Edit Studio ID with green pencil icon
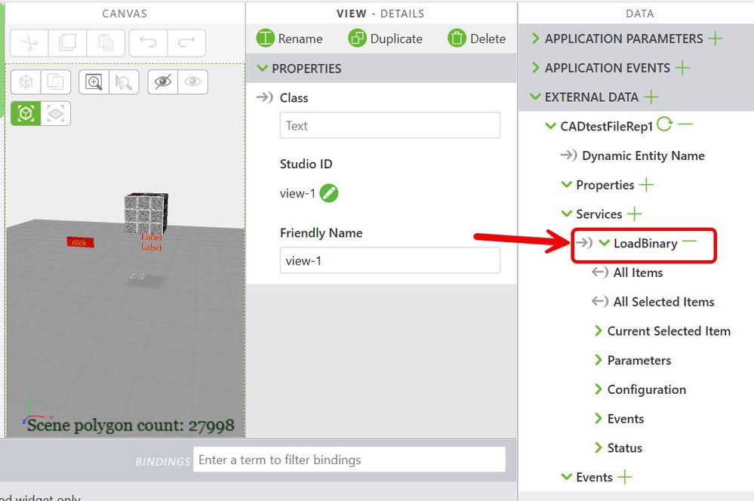Screen dimensions: 754x501 click(x=329, y=193)
